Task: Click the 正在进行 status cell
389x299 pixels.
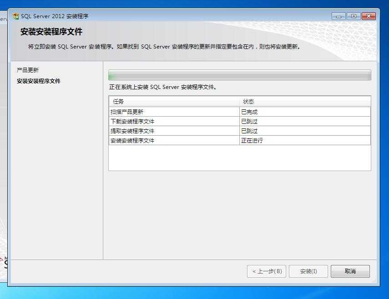Action: [x=305, y=141]
